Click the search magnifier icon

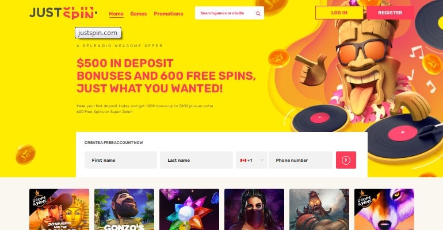click(x=258, y=14)
